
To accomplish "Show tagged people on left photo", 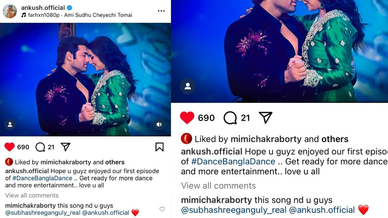I will click(10, 124).
